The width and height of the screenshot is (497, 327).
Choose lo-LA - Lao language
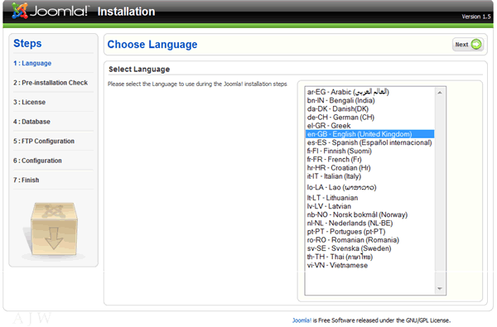click(370, 187)
